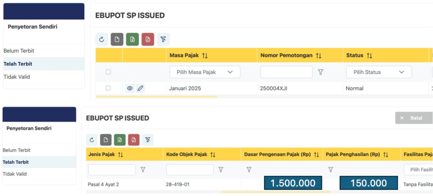Screen dimensions: 433x196
Task: Click the Jenis Pajak filter text field
Action: point(112,169)
